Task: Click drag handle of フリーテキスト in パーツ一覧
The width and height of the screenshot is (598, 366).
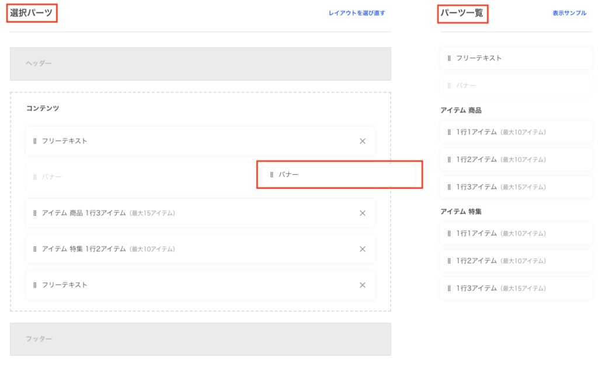Action: pos(449,58)
